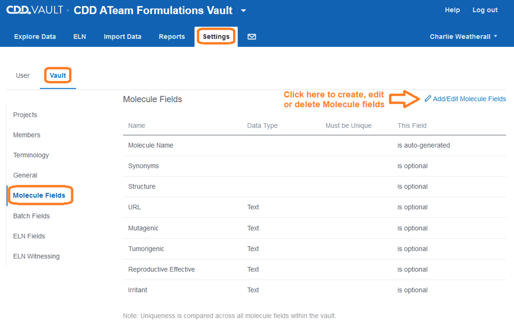Click the Data Type column header

click(262, 126)
